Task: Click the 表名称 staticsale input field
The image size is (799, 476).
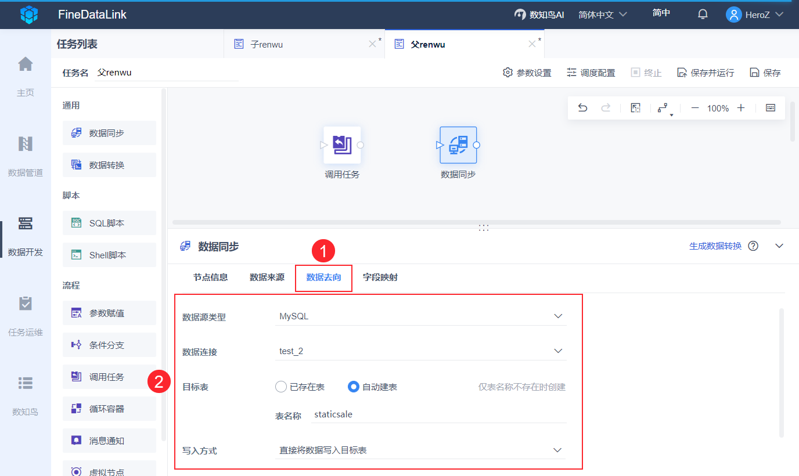Action: click(438, 415)
